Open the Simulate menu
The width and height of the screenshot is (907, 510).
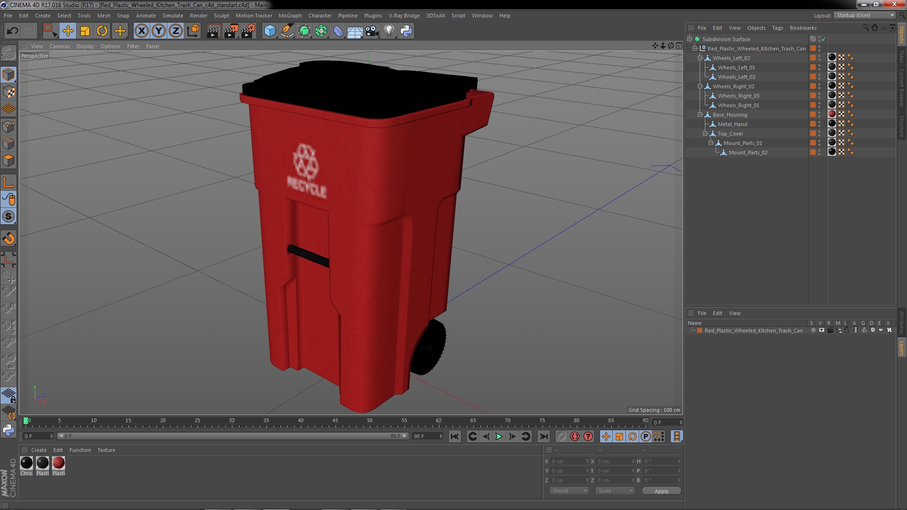coord(173,16)
